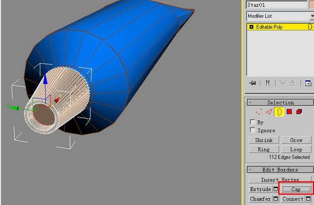Click the 112 Edges Selected text

tap(289, 157)
